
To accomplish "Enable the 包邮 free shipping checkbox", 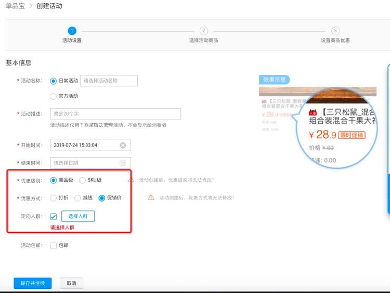I will (x=53, y=245).
